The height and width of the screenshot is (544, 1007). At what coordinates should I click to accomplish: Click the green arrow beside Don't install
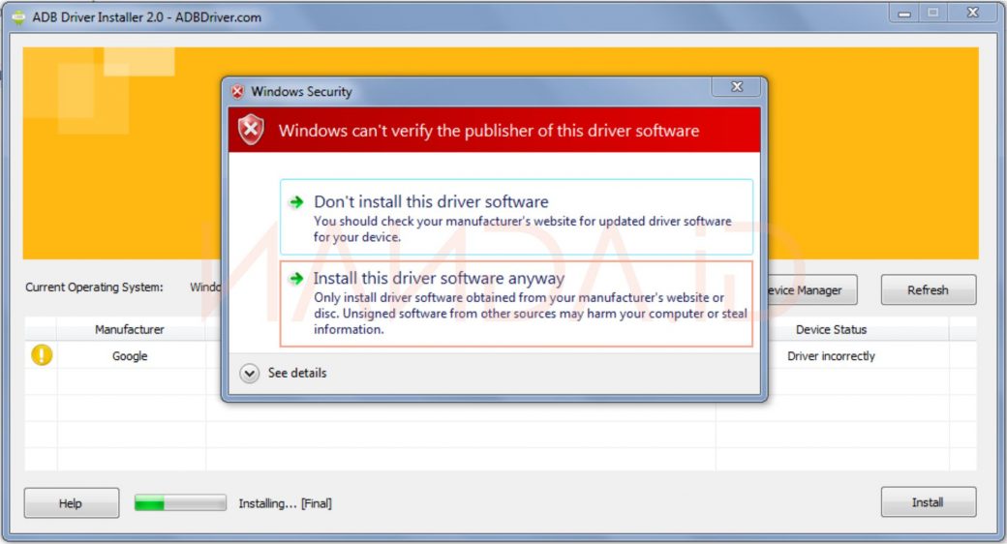296,202
